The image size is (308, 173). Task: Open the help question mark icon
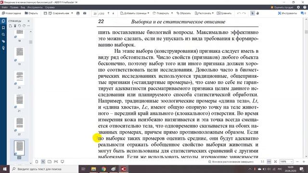click(x=305, y=7)
